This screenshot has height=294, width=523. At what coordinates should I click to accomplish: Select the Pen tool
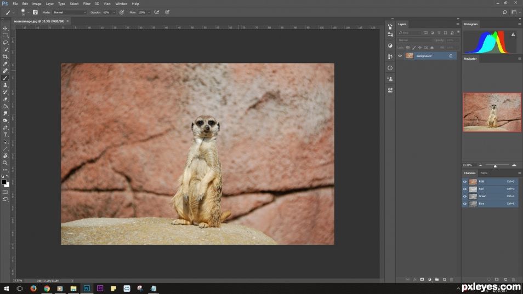5,128
